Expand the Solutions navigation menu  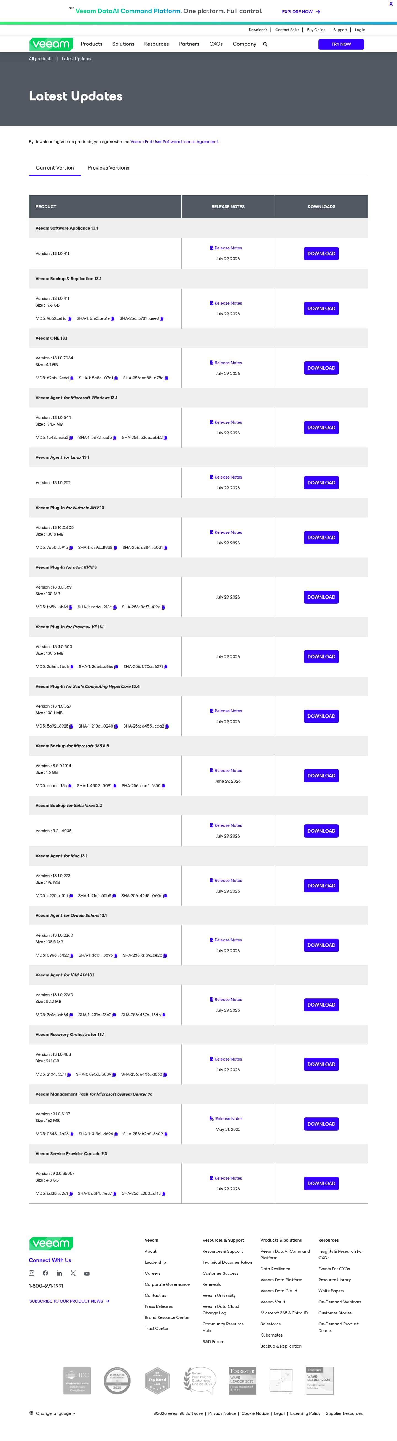(123, 44)
